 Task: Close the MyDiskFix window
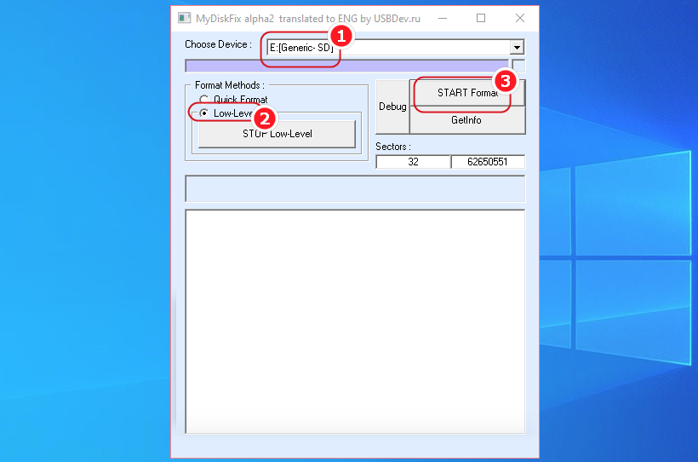click(519, 18)
